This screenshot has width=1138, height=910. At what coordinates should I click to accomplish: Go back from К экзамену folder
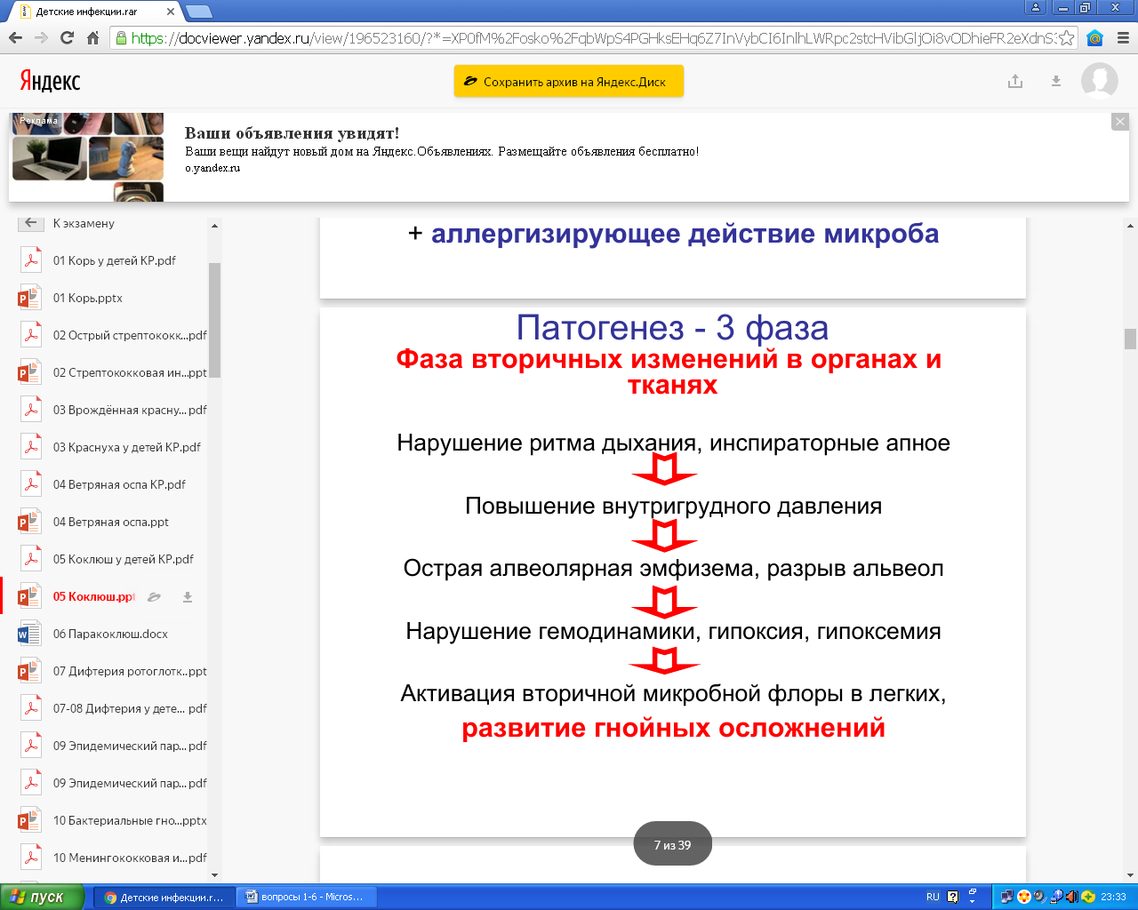pos(31,223)
